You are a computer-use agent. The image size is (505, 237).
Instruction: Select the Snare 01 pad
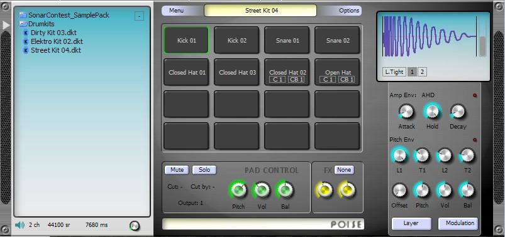pyautogui.click(x=287, y=40)
